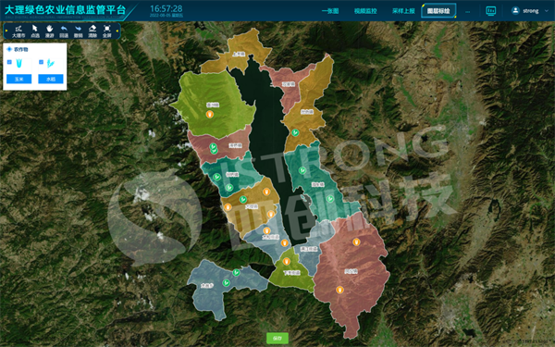Click the 下关街道 label

291,273
